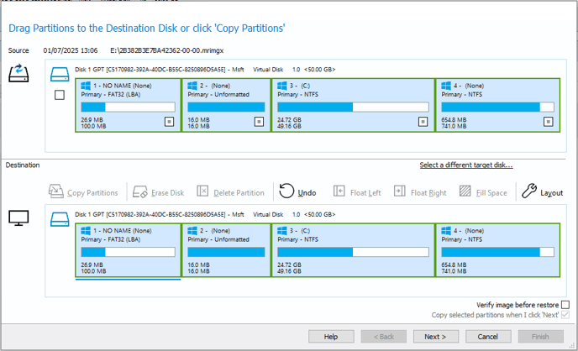Click the Undo arrow icon
578x351 pixels.
[287, 192]
